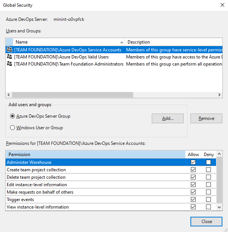
Task: Click the Team Foundation Administrators group icon
Action: (x=10, y=64)
